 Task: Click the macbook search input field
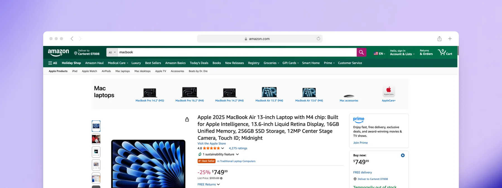(237, 52)
